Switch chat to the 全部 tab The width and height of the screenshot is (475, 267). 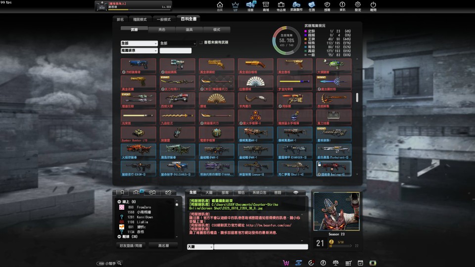coord(193,192)
